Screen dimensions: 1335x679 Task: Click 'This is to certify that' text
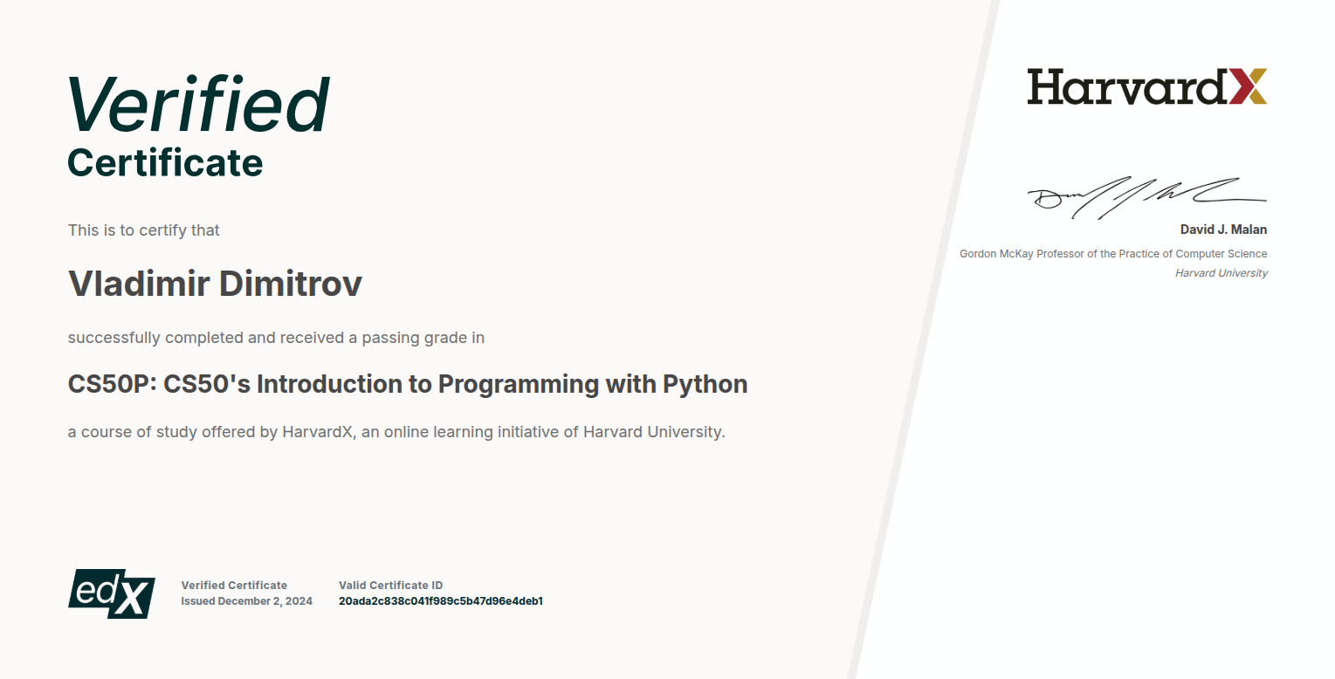[x=144, y=230]
